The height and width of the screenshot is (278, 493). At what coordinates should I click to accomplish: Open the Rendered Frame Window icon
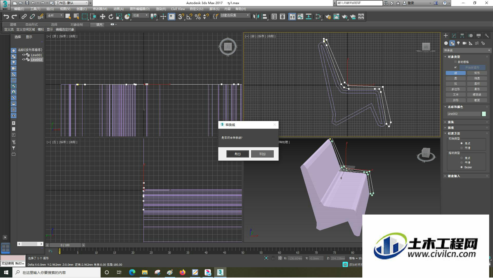pyautogui.click(x=336, y=17)
